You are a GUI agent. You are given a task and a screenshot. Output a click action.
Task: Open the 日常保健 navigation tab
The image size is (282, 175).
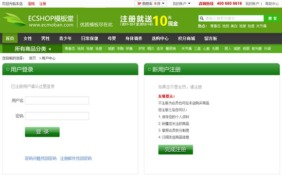click(x=89, y=38)
